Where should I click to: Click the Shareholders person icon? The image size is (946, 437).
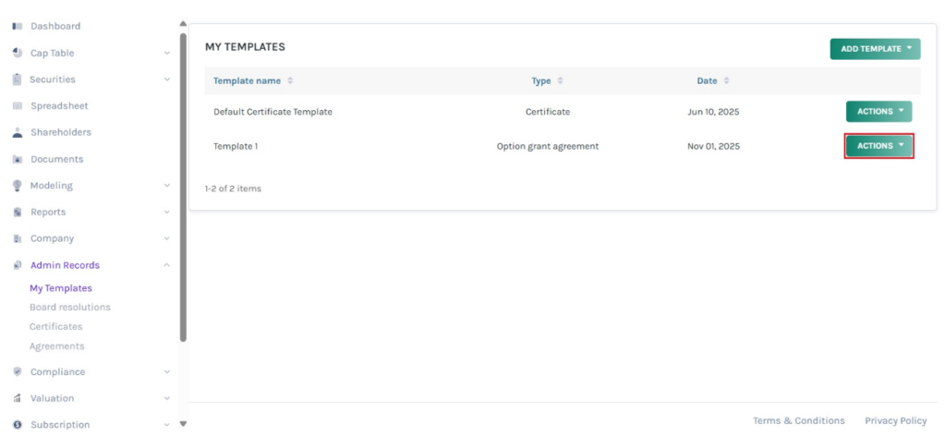(18, 132)
